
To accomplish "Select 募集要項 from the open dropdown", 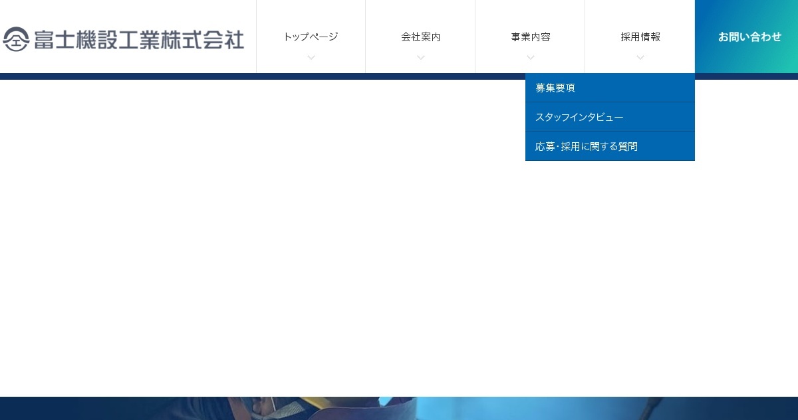I will click(x=555, y=87).
